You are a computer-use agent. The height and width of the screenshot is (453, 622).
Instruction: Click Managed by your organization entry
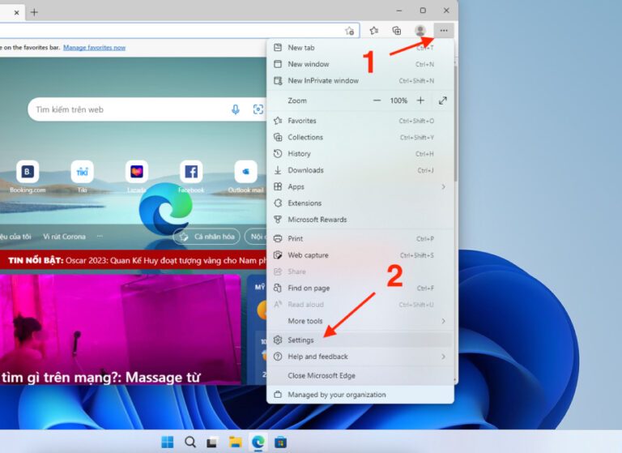[x=360, y=395]
